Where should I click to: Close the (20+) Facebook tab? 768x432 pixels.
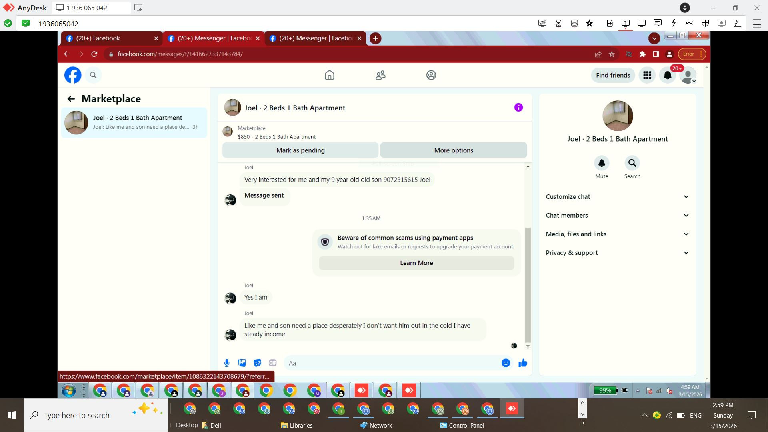156,38
